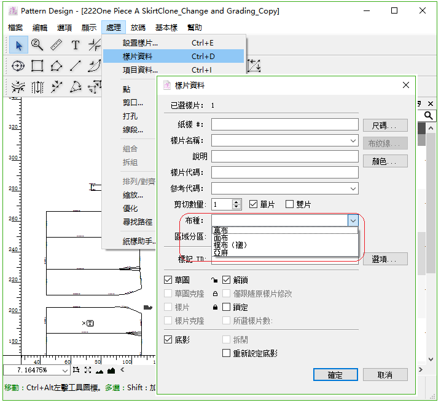Image resolution: width=441 pixels, height=405 pixels.
Task: Toggle the 單片 checkbox
Action: tap(254, 204)
